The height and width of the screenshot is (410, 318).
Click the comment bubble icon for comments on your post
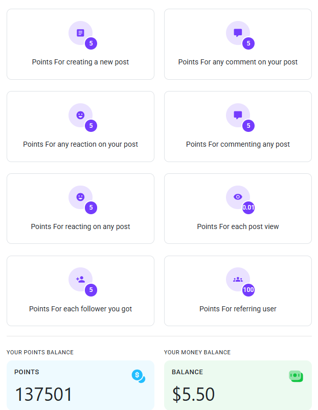238,33
